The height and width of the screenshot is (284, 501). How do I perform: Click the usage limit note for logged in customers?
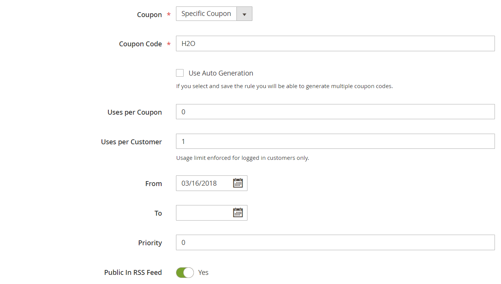243,158
